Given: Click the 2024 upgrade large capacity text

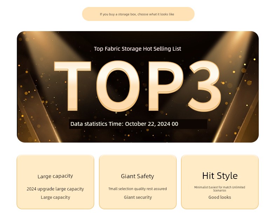Looking at the screenshot, I should pyautogui.click(x=55, y=189).
